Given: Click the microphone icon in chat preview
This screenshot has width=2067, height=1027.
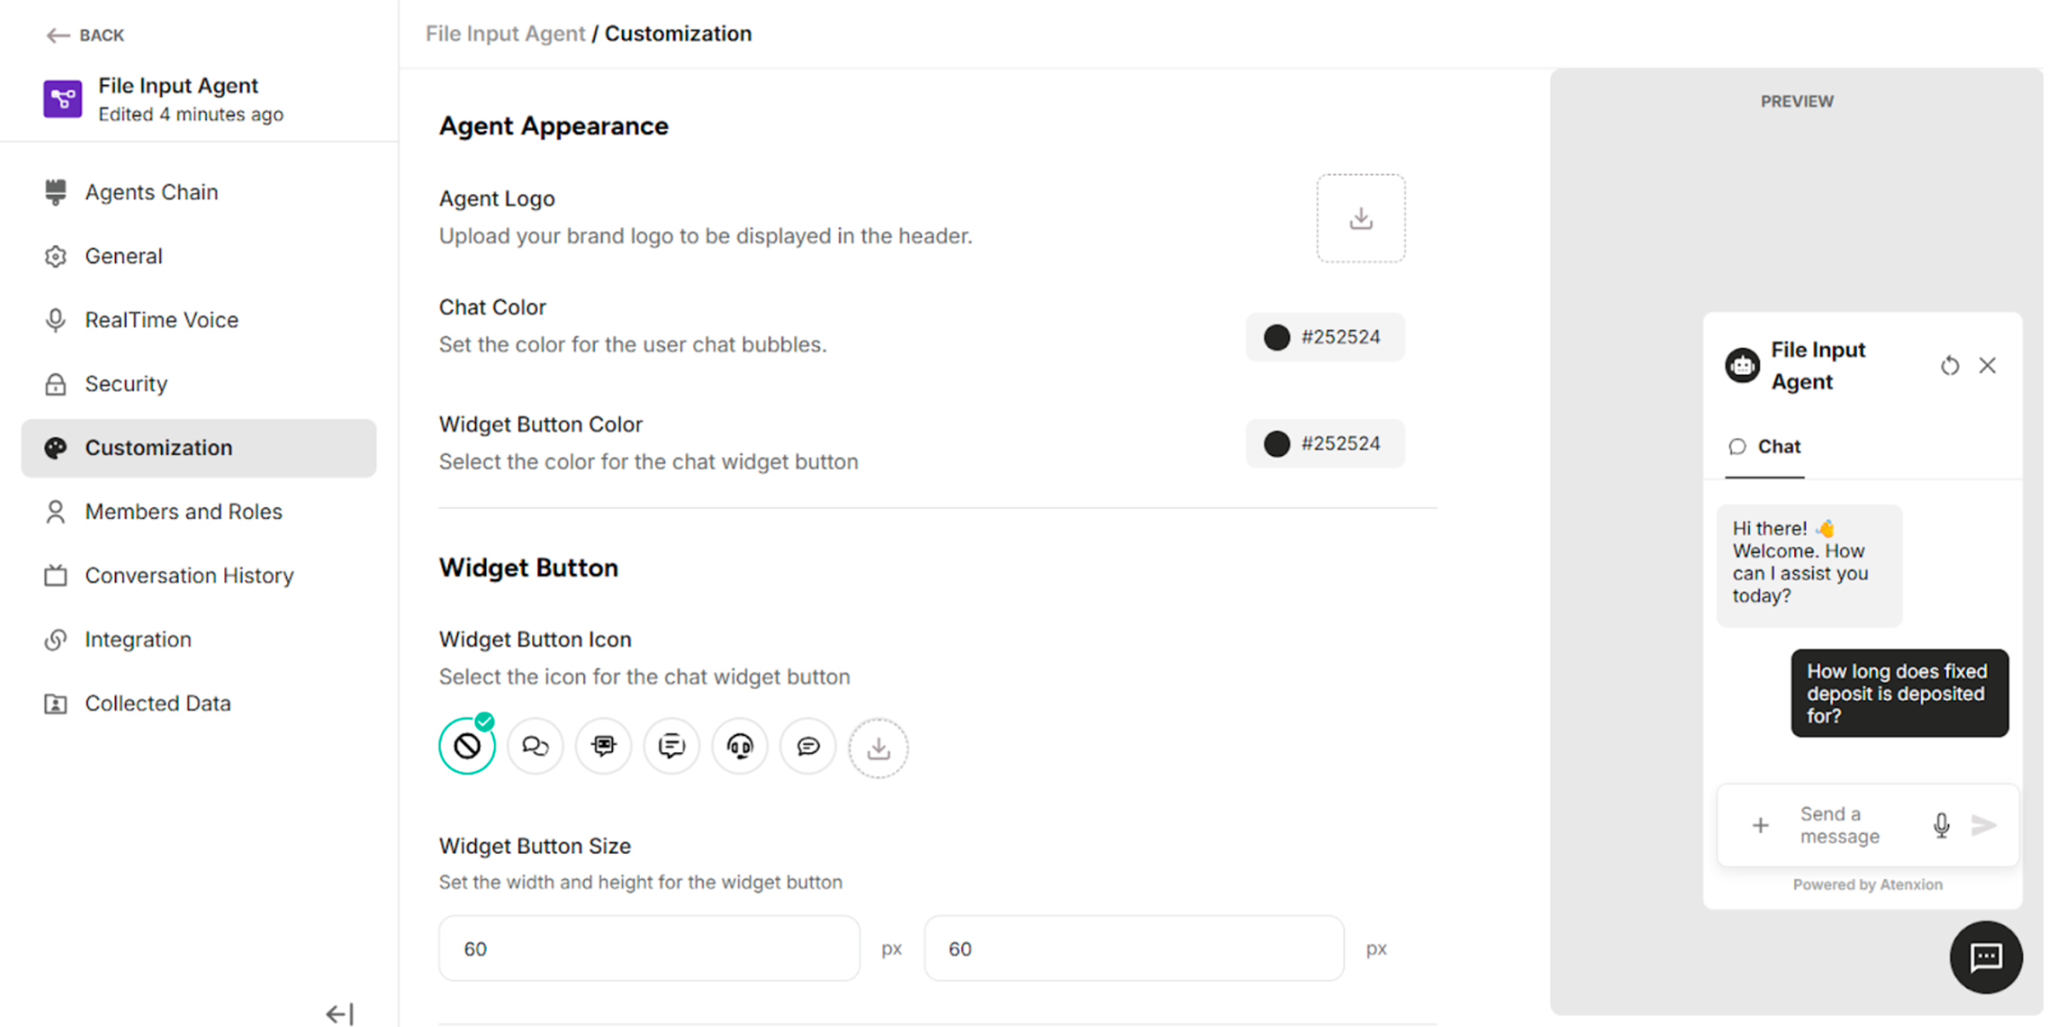Looking at the screenshot, I should 1941,825.
